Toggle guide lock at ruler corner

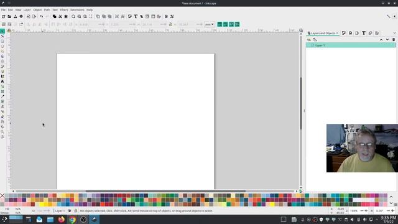pyautogui.click(x=9, y=30)
